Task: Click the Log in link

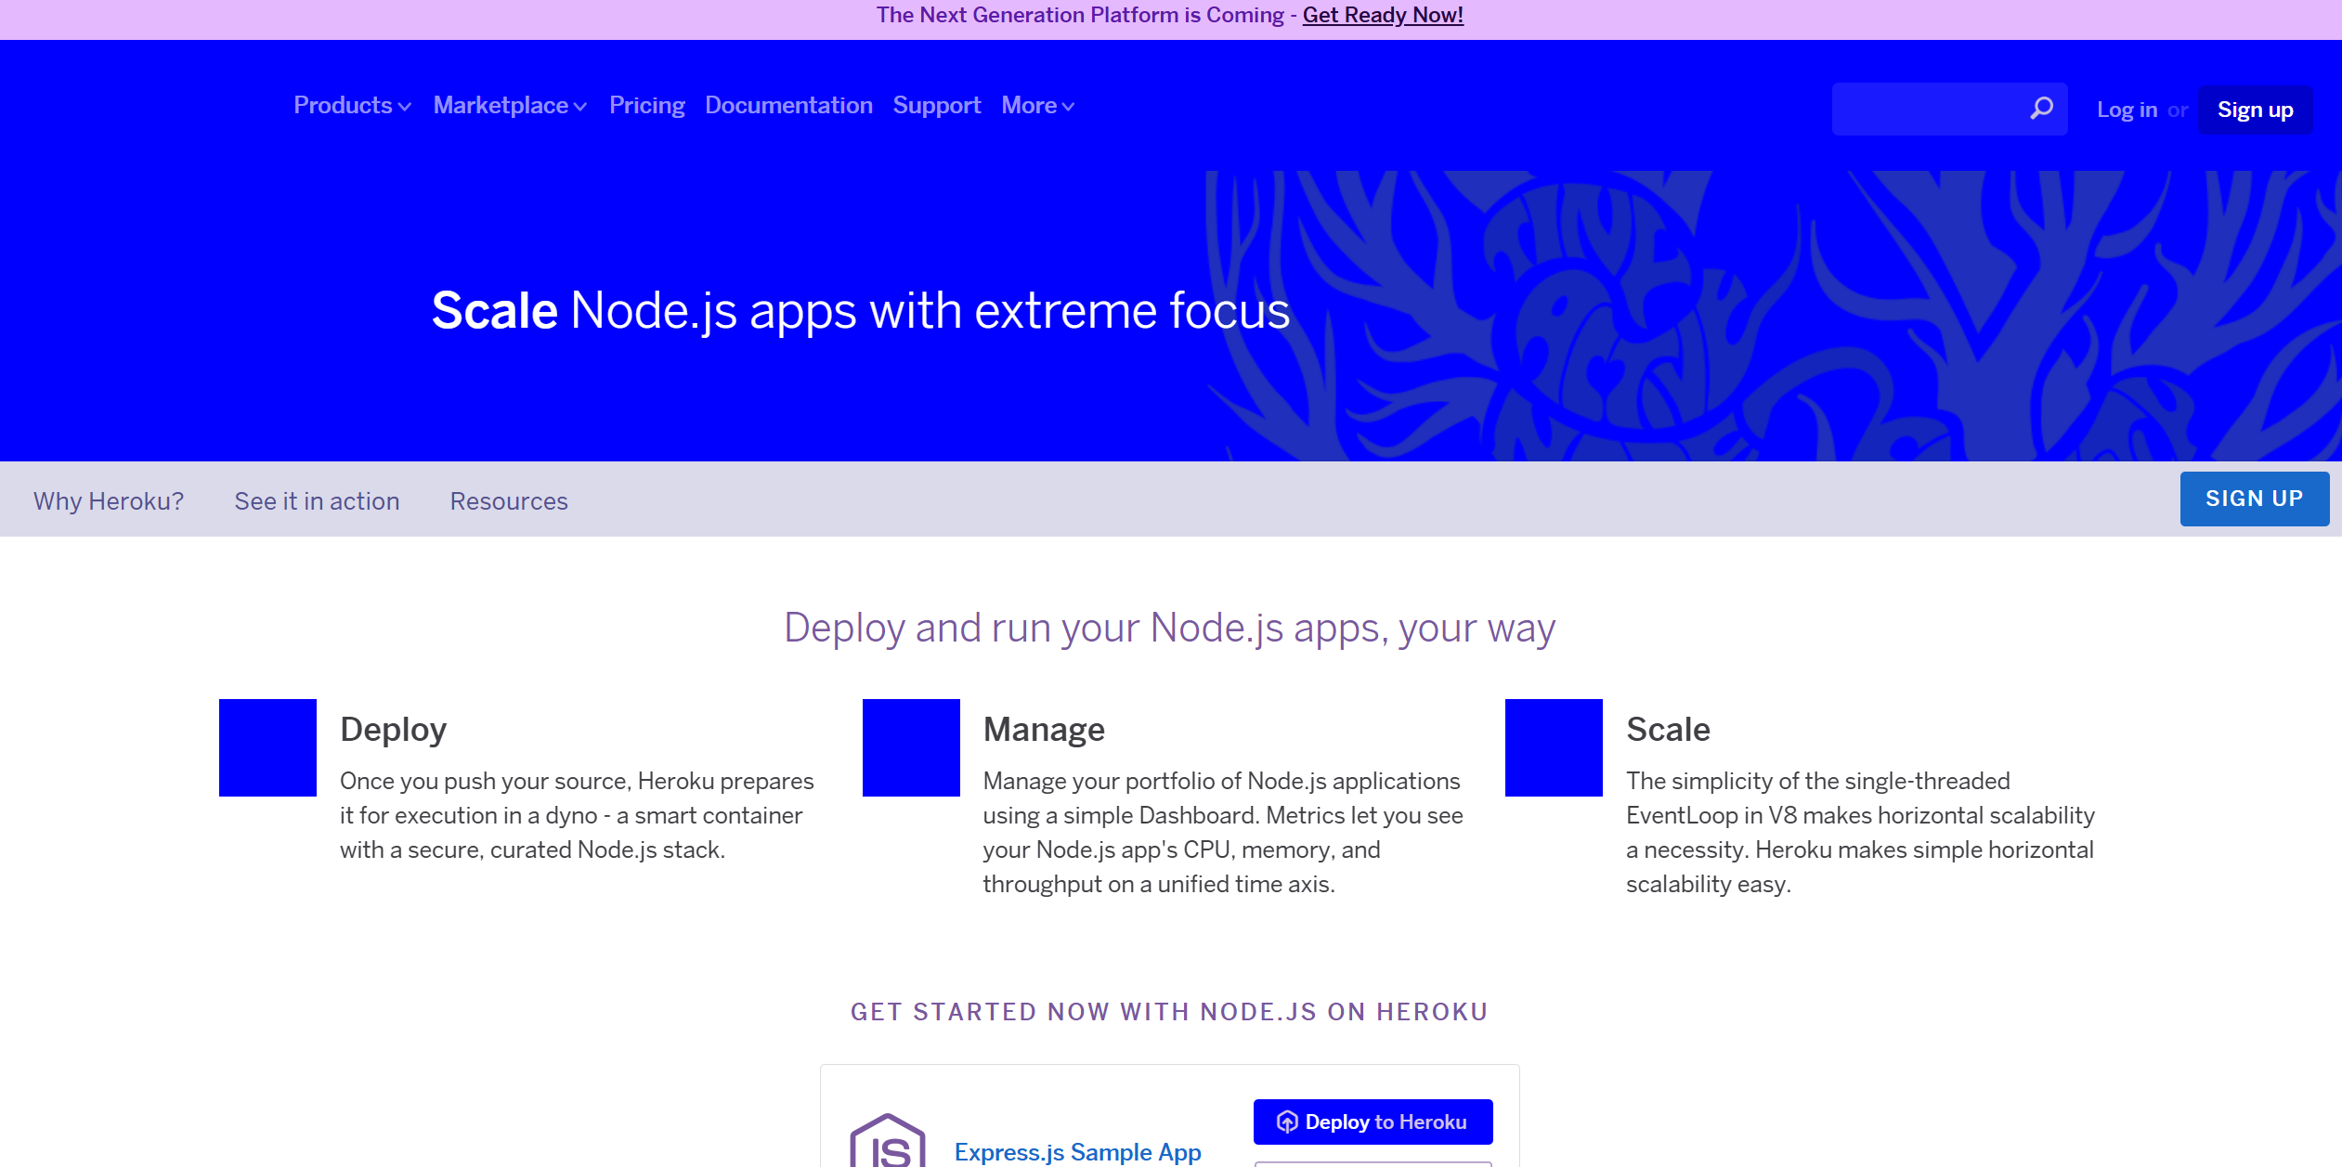Action: pyautogui.click(x=2127, y=110)
